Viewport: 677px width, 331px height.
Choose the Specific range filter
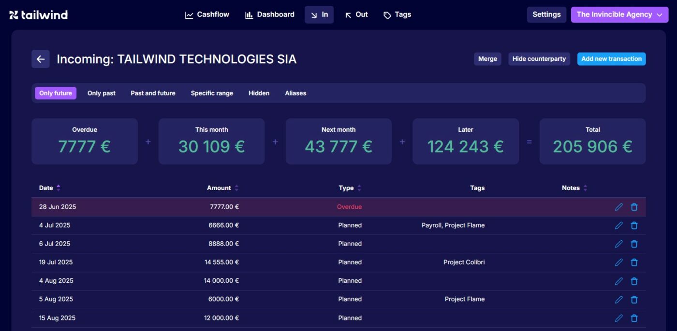pyautogui.click(x=212, y=93)
